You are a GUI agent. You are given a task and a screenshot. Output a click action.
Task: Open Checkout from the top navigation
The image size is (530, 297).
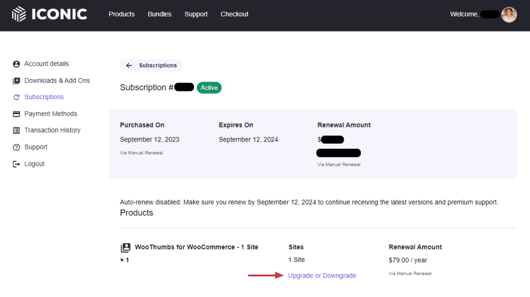[x=234, y=14]
